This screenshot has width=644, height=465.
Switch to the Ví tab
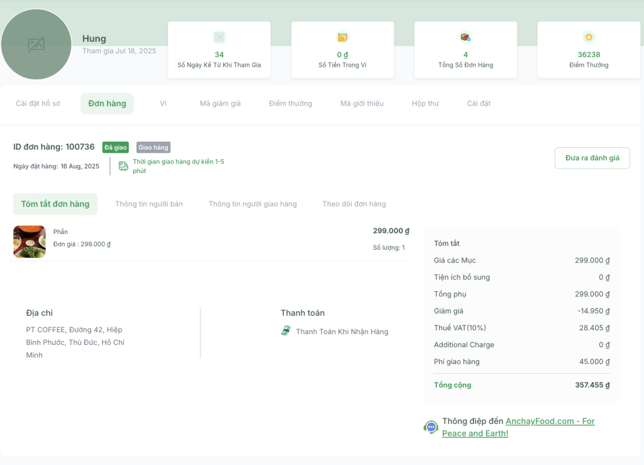coord(163,103)
